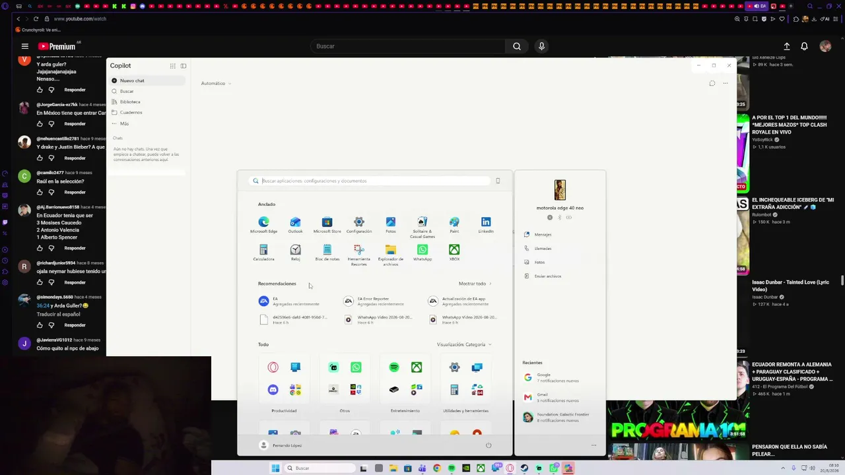The width and height of the screenshot is (845, 475).
Task: Expand Mostrar todo recommendations
Action: pyautogui.click(x=475, y=284)
